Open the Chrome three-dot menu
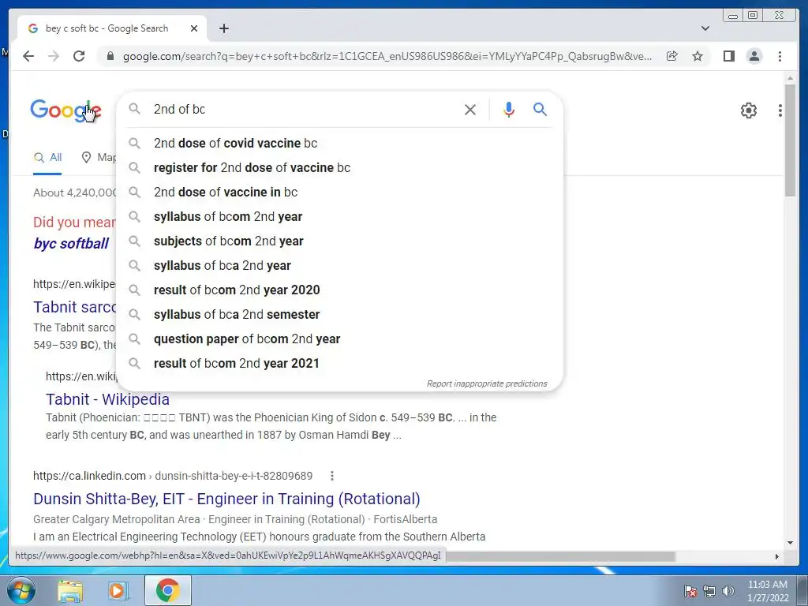Viewport: 808px width, 606px height. 780,56
